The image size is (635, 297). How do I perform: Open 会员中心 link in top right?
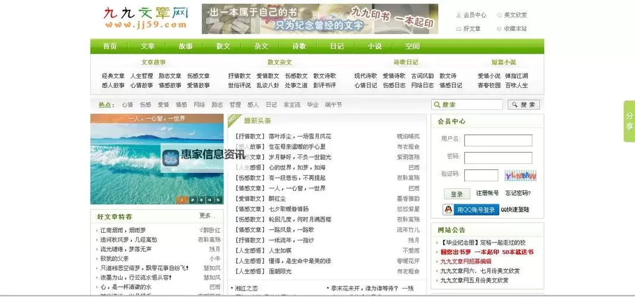[474, 15]
